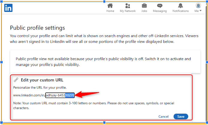Click the profile avatar photo
The height and width of the screenshot is (125, 208).
point(198,6)
